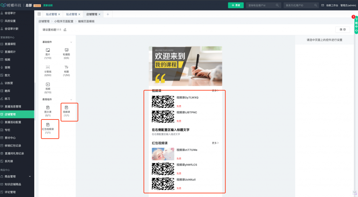Image resolution: width=358 pixels, height=197 pixels.
Task: Add the 标题 title component
Action: click(66, 71)
